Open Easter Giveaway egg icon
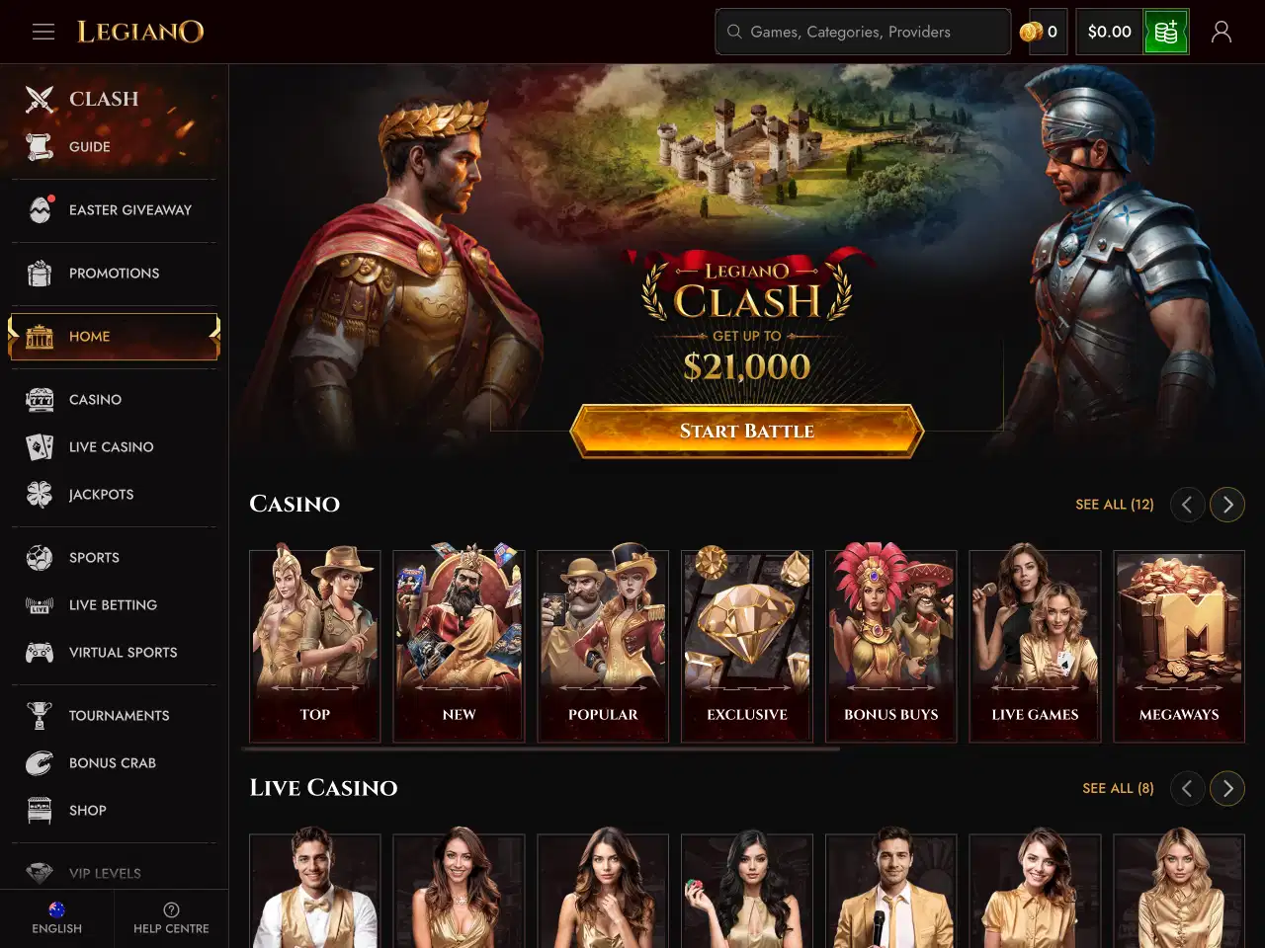The height and width of the screenshot is (948, 1265). tap(40, 209)
